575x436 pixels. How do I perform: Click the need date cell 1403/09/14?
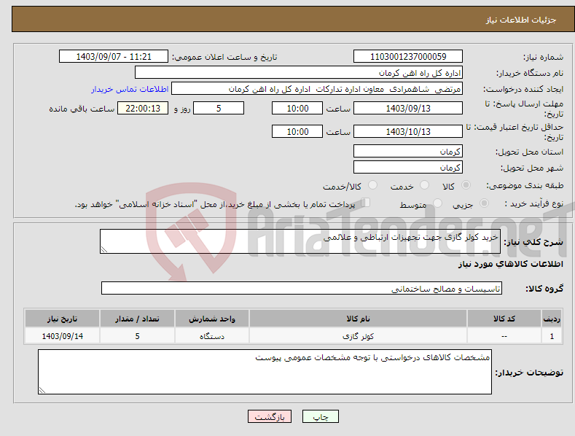coord(63,336)
